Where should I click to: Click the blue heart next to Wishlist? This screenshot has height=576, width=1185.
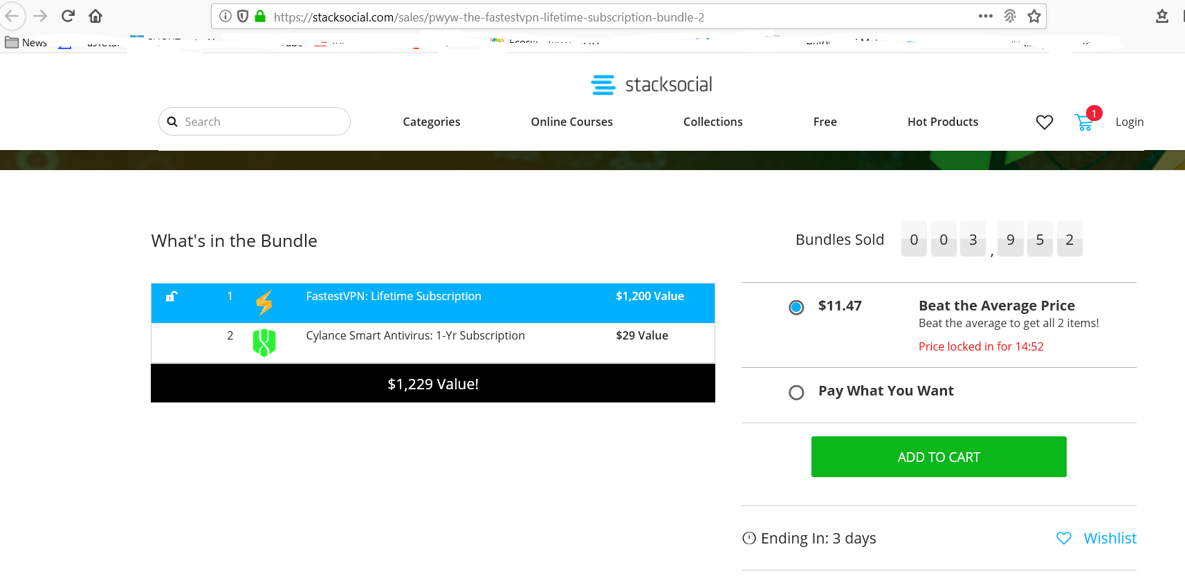click(1064, 538)
